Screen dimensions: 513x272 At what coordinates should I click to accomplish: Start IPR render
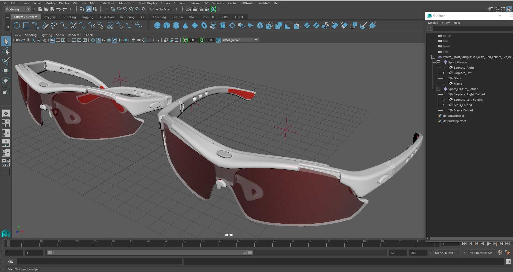[201, 9]
